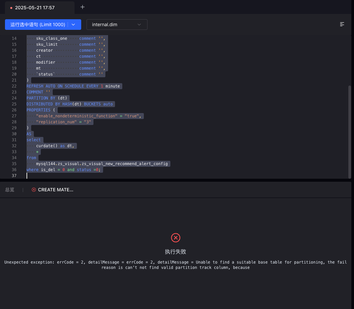
Task: Click the 'REFRESH AUTO ON SCHEDULE EVERY' line
Action: point(73,86)
